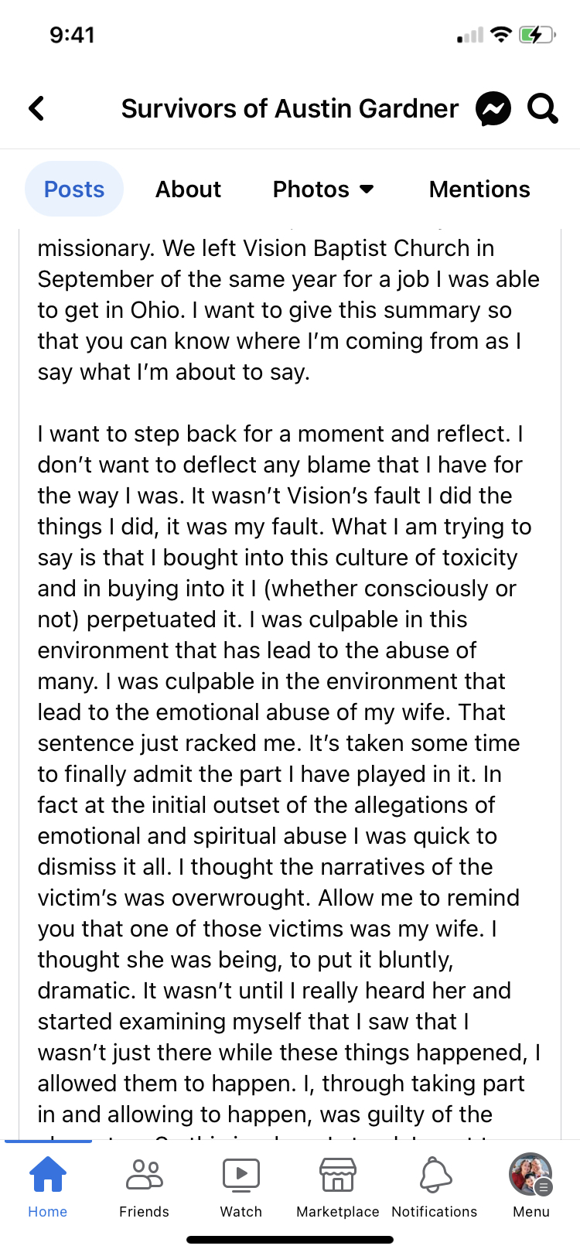The image size is (580, 1256).
Task: Select the Posts tab
Action: tap(74, 189)
